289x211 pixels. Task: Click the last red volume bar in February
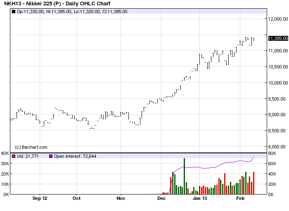pyautogui.click(x=253, y=183)
